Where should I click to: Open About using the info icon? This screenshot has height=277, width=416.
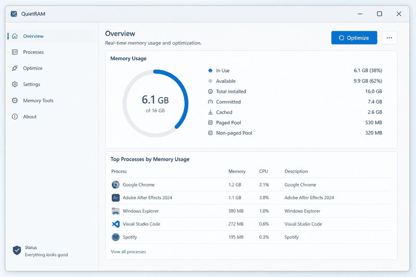pyautogui.click(x=15, y=116)
